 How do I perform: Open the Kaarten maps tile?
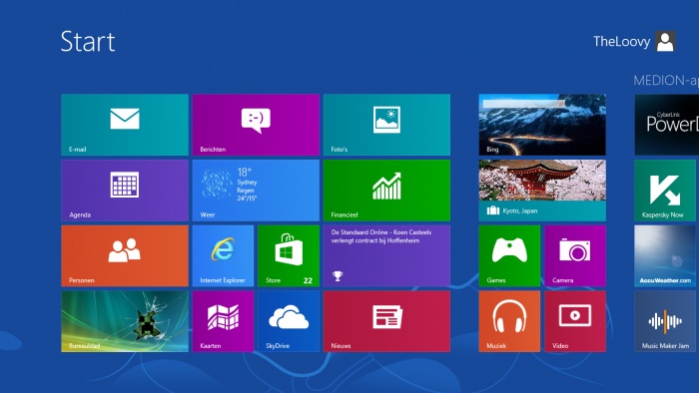tap(223, 321)
